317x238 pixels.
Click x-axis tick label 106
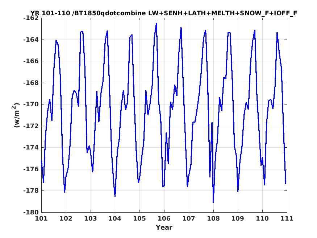[x=164, y=218]
